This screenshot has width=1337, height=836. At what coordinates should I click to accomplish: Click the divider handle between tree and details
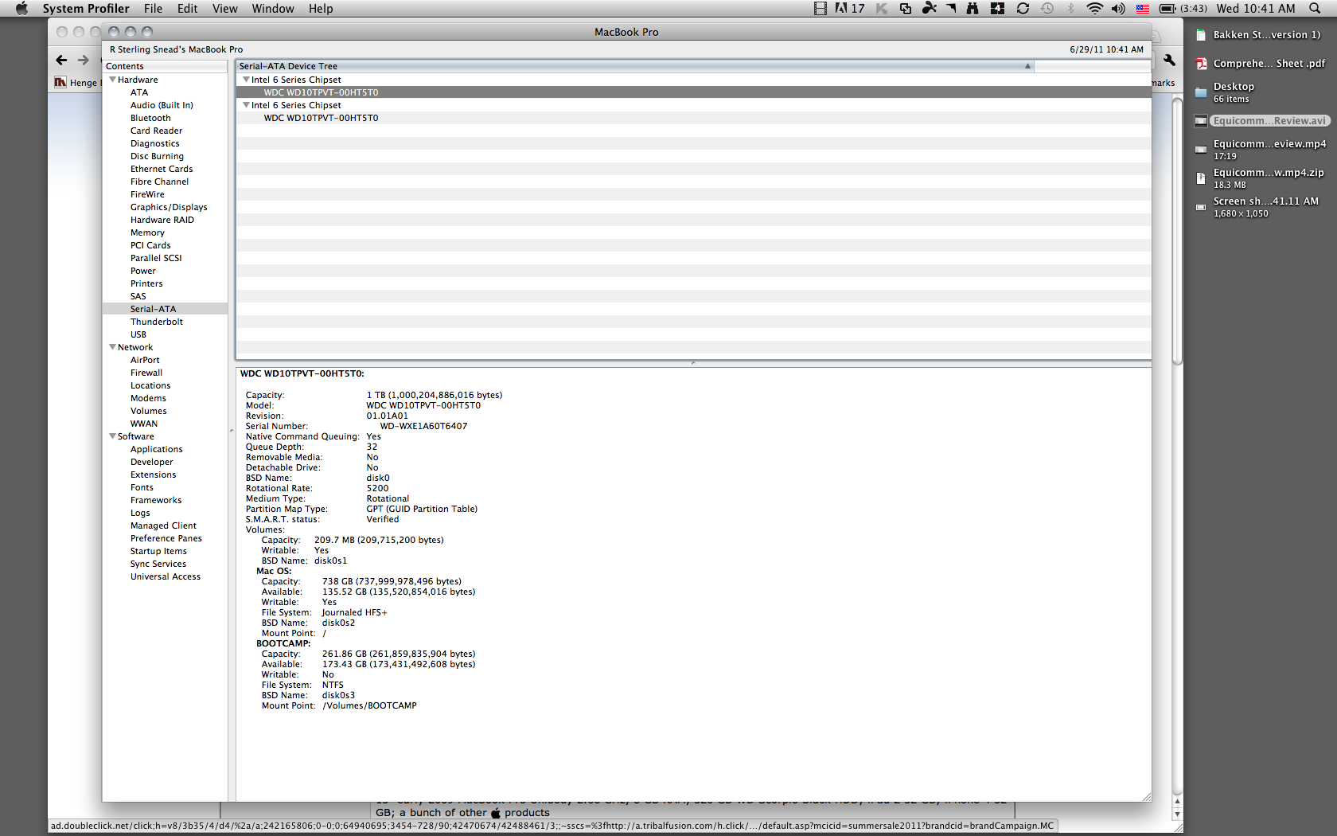pyautogui.click(x=693, y=363)
